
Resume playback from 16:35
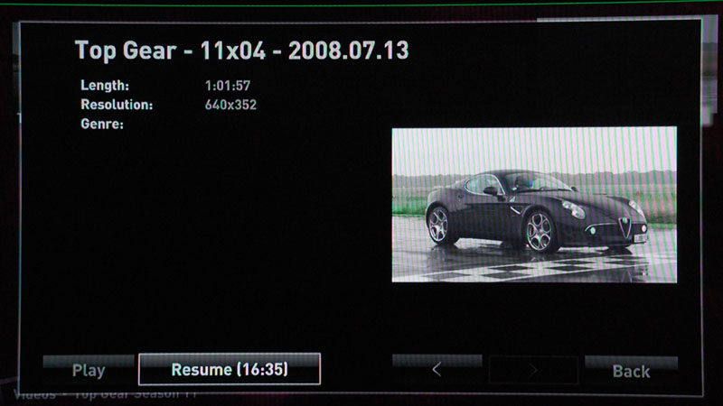coord(230,369)
